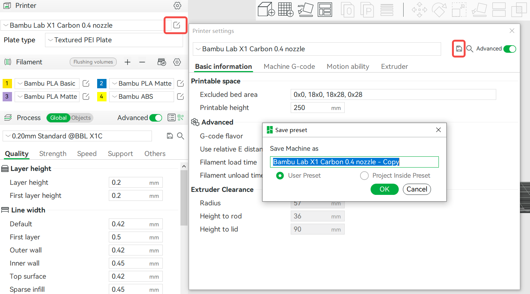
Task: Select the Project Inside Preset radio button
Action: [x=364, y=175]
